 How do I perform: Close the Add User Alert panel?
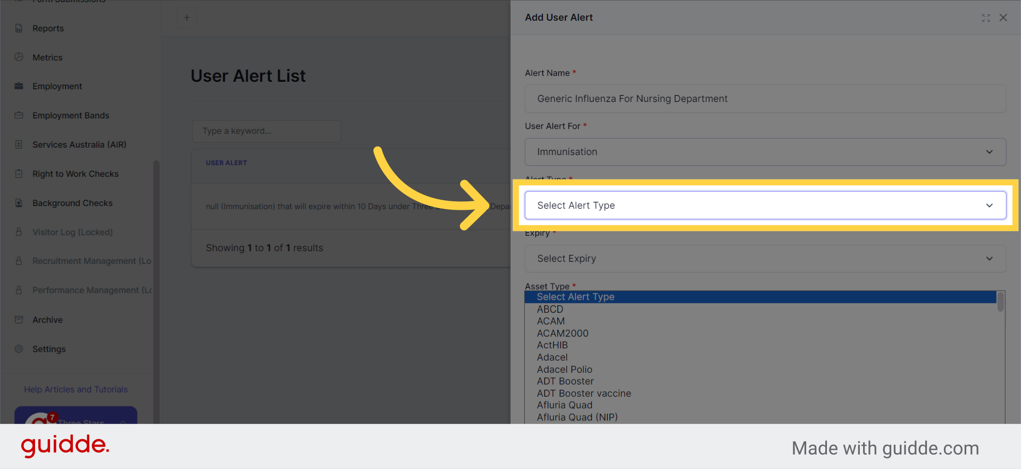coord(1003,18)
